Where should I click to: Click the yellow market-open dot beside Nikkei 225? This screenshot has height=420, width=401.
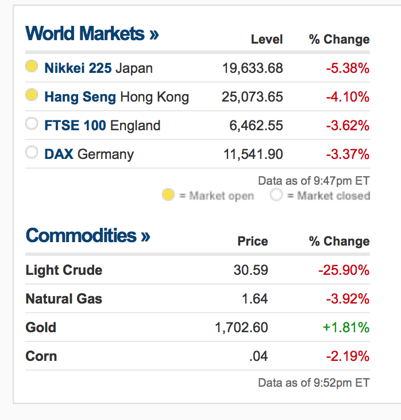coord(32,67)
